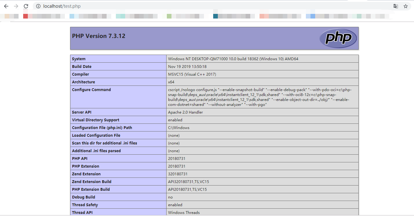Screen dimensions: 414x217
Task: Select the Thread API label
Action: [82, 213]
